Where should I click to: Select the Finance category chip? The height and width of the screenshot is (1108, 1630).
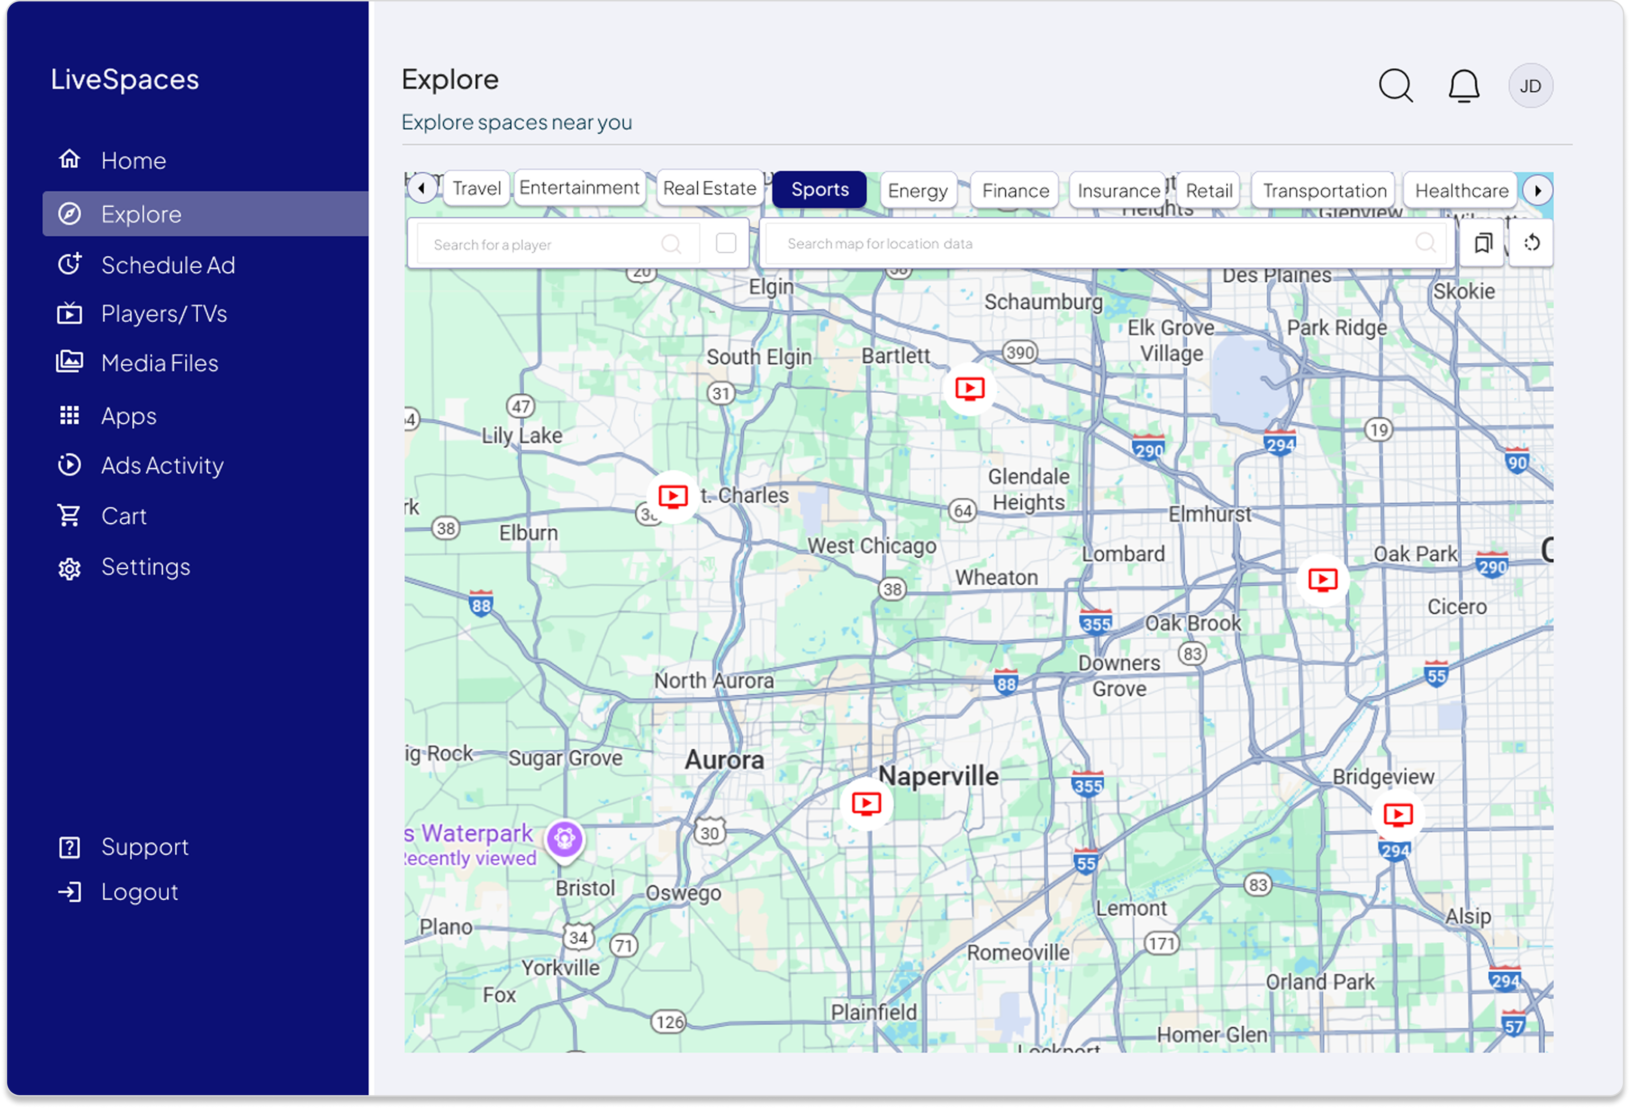point(1015,191)
